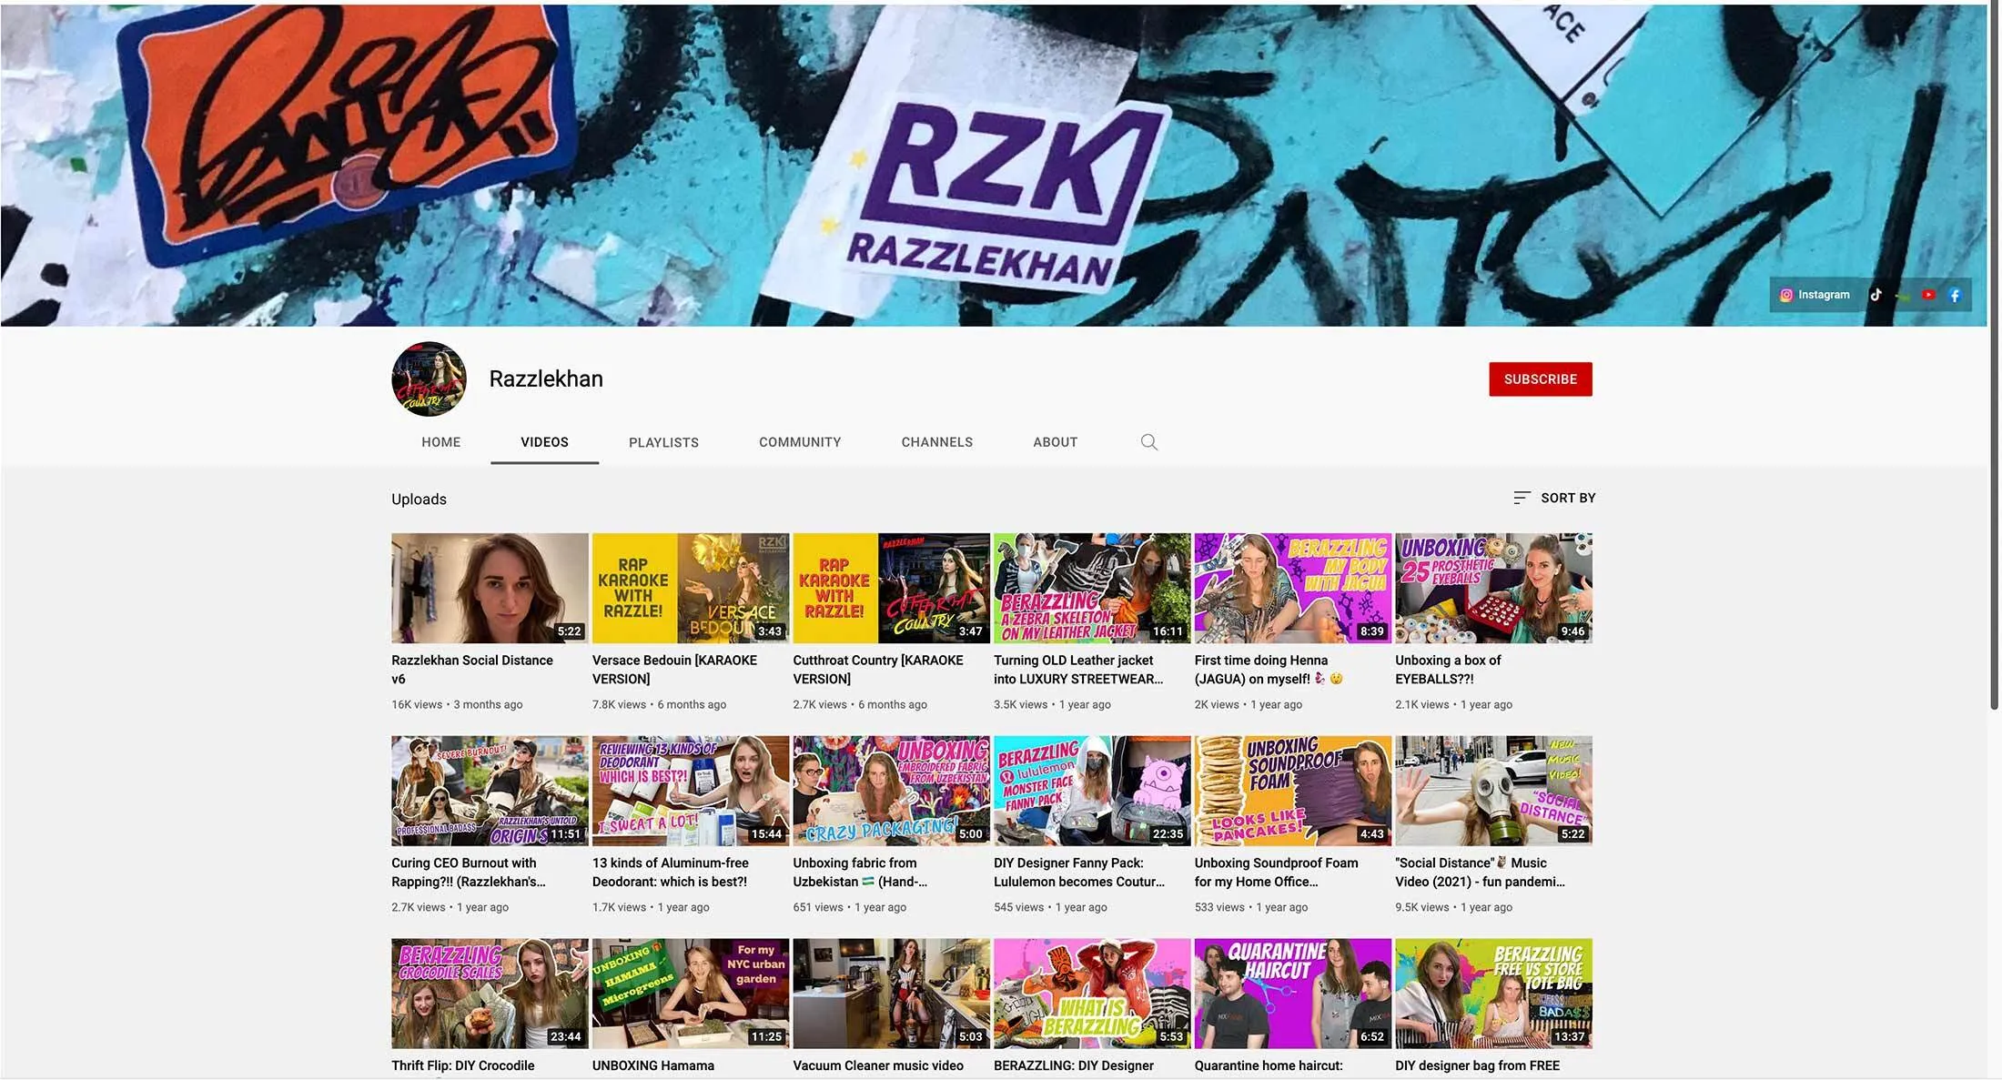Subscribe to the Razzlekhan channel
This screenshot has width=2002, height=1080.
click(x=1540, y=379)
